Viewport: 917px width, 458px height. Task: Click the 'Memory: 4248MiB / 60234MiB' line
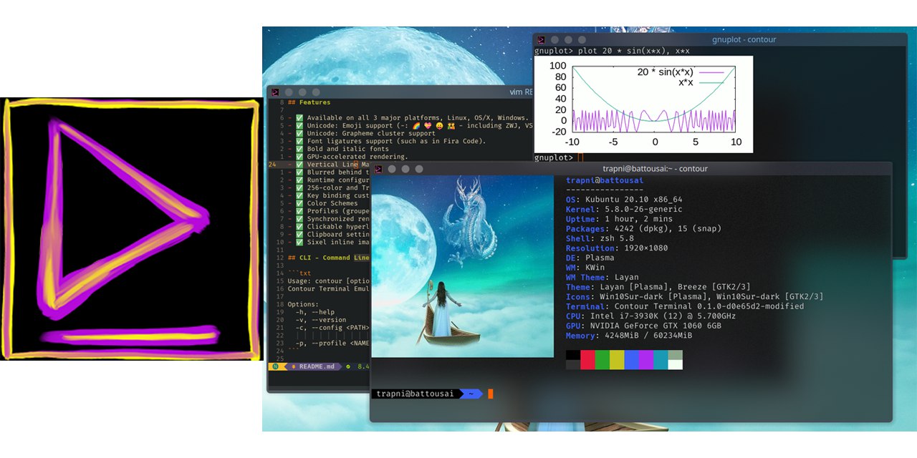pos(629,335)
